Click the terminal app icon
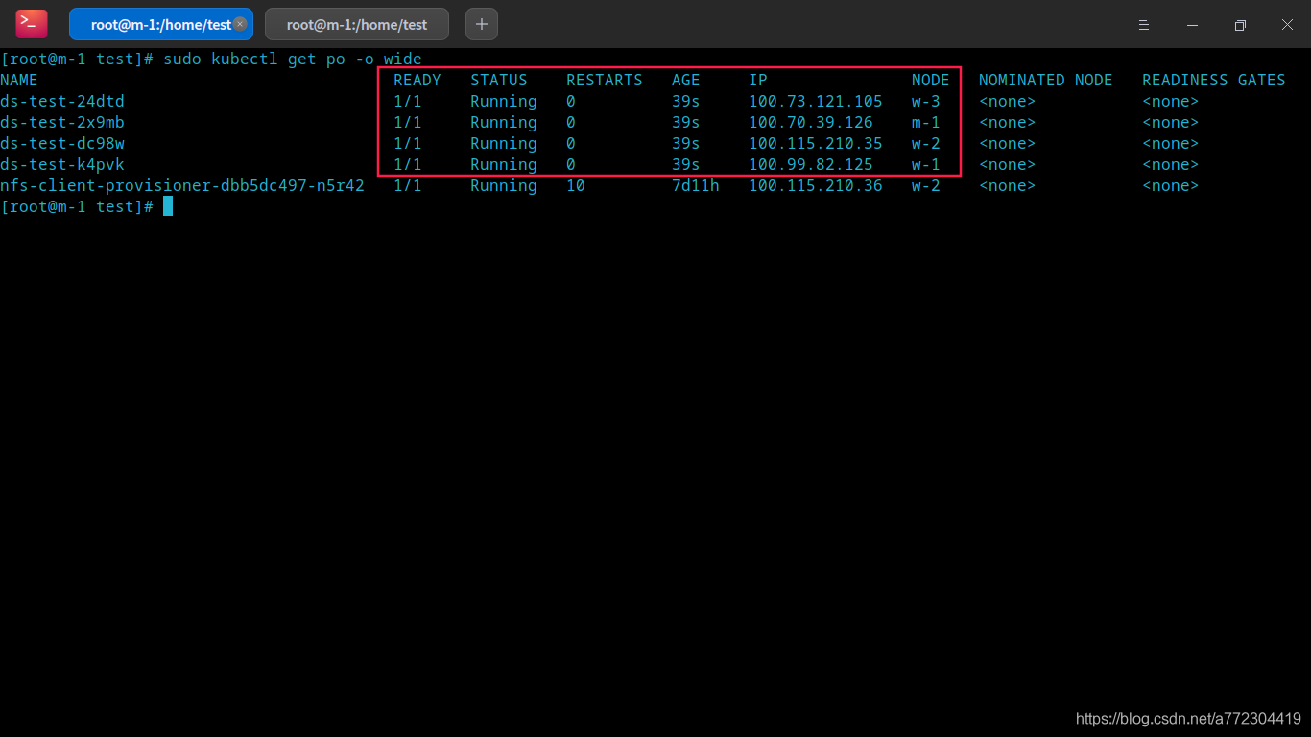This screenshot has height=737, width=1311. [x=32, y=24]
